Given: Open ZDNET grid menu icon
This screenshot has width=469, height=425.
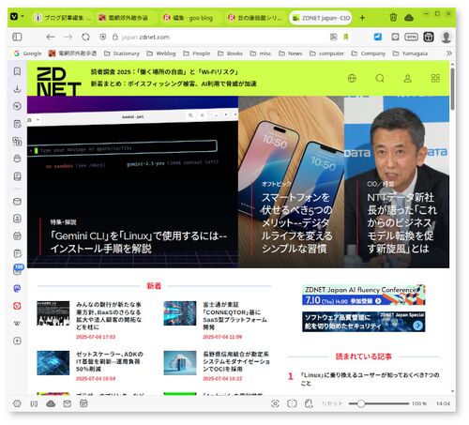Looking at the screenshot, I should (435, 78).
